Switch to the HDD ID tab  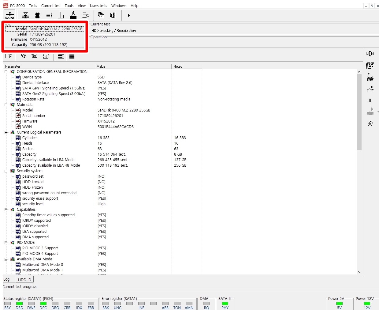(24, 280)
